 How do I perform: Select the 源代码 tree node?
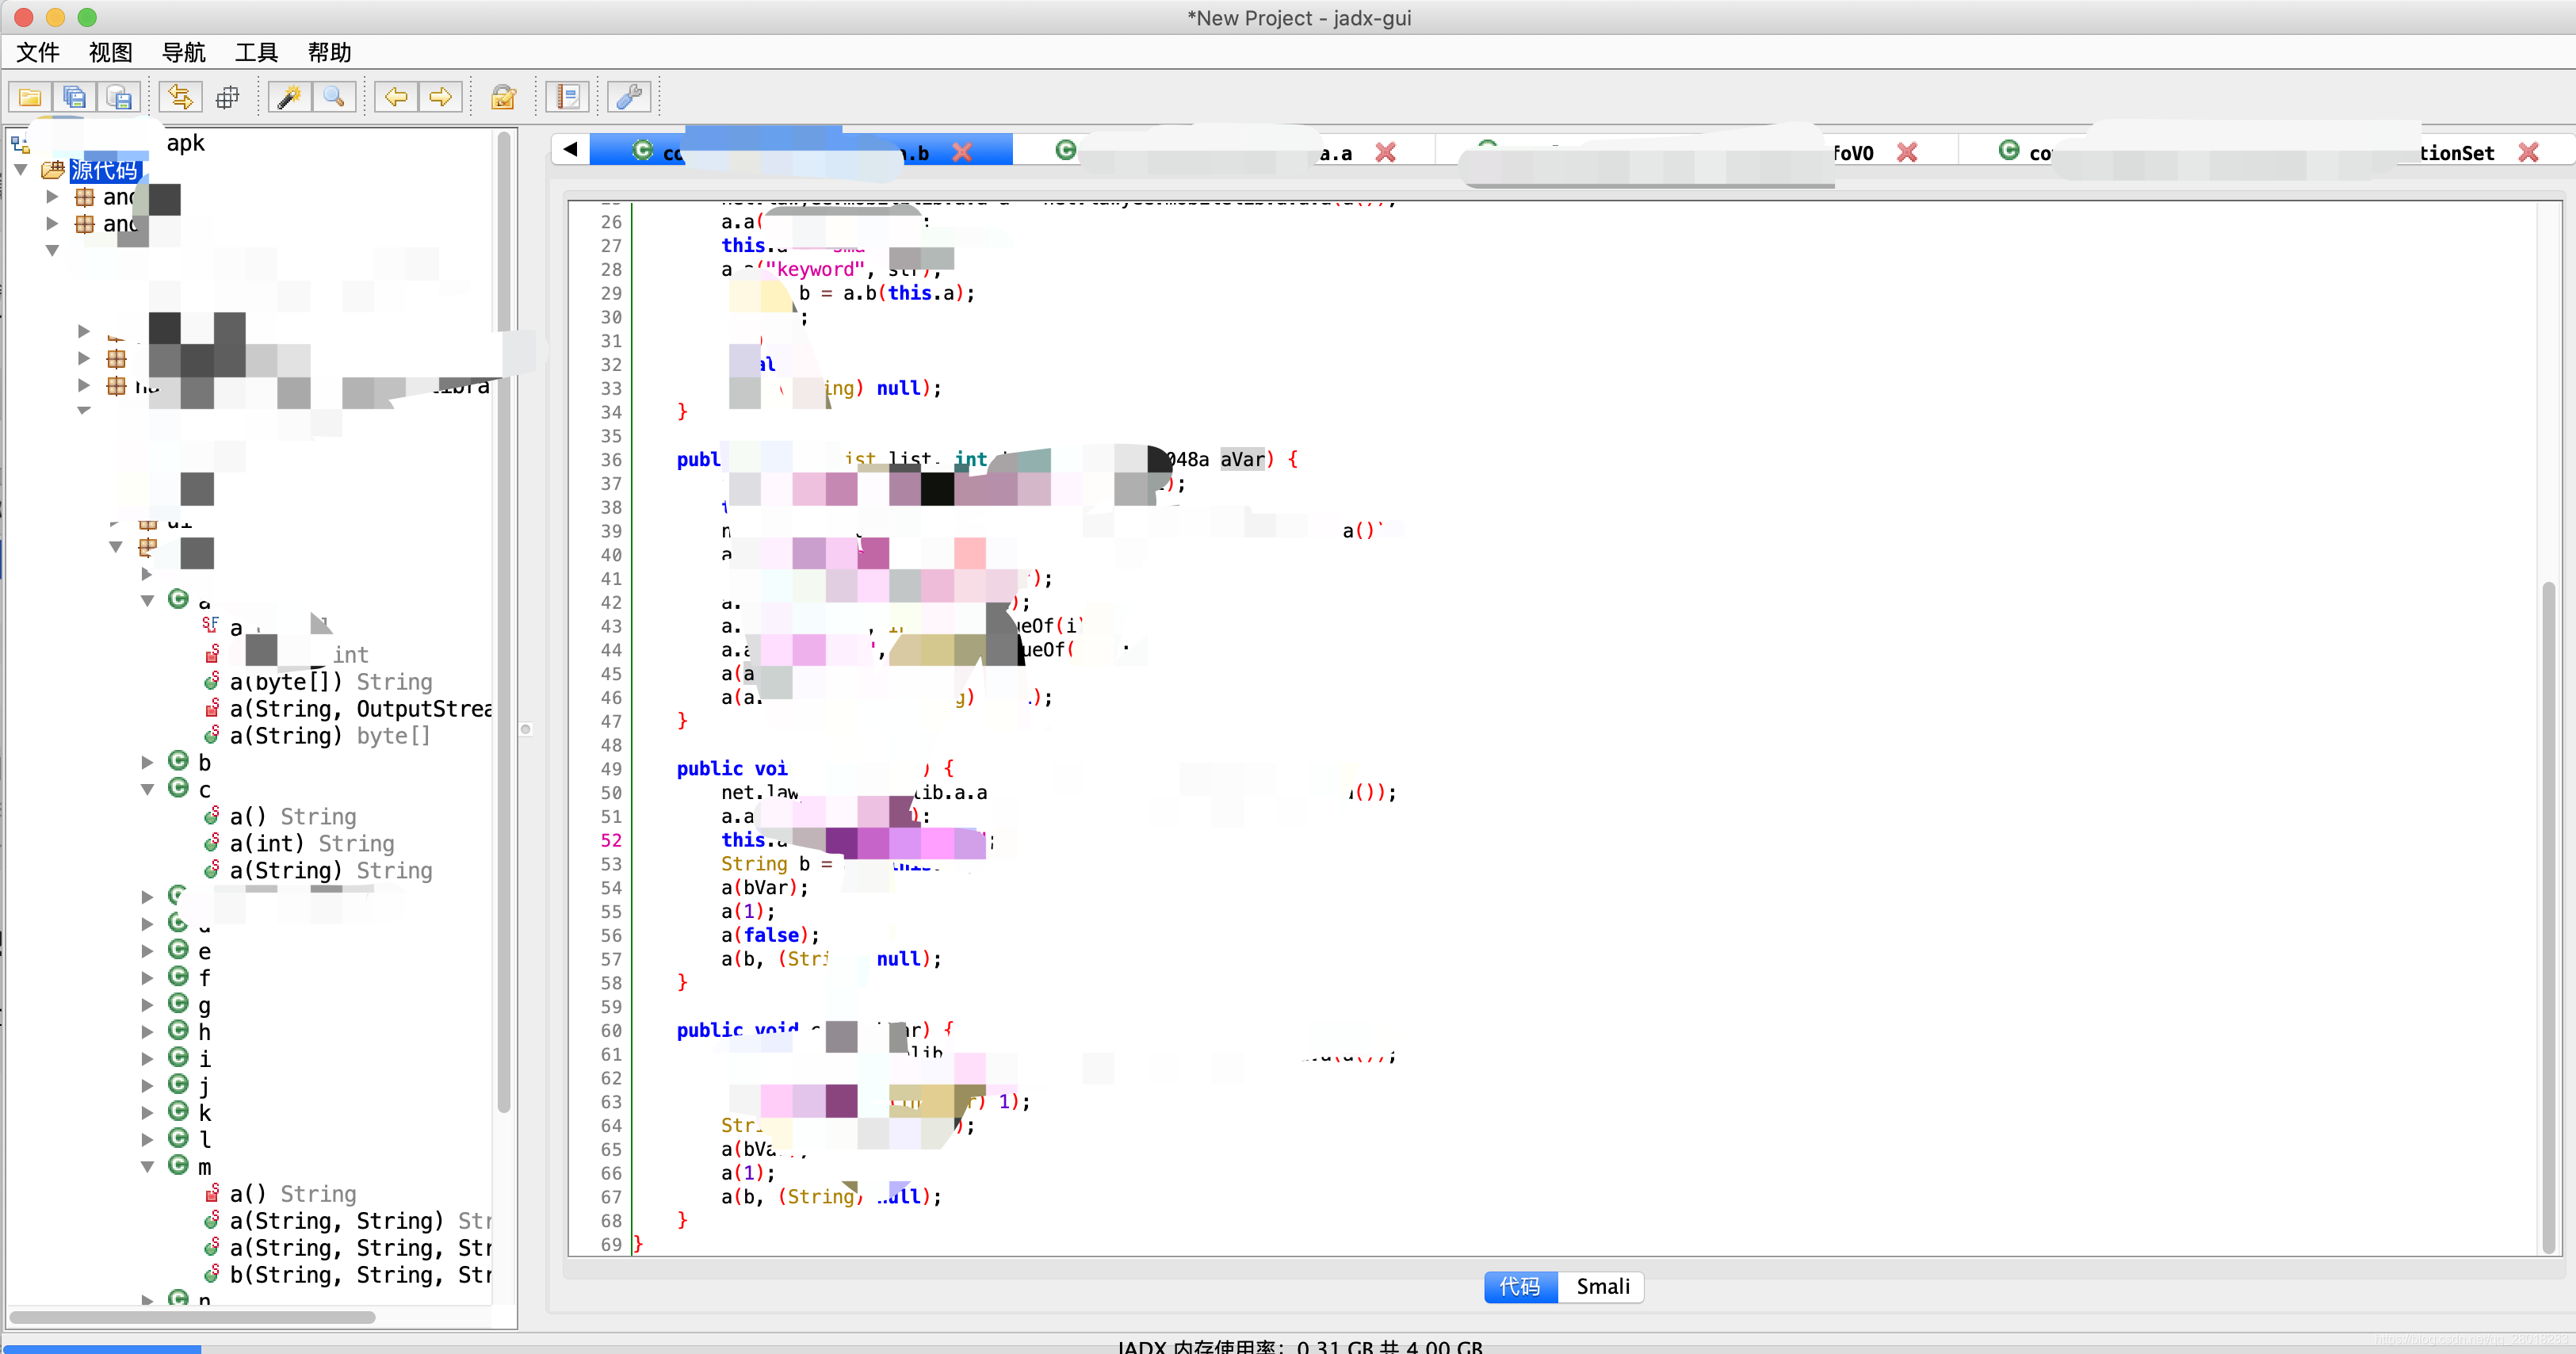(x=104, y=170)
